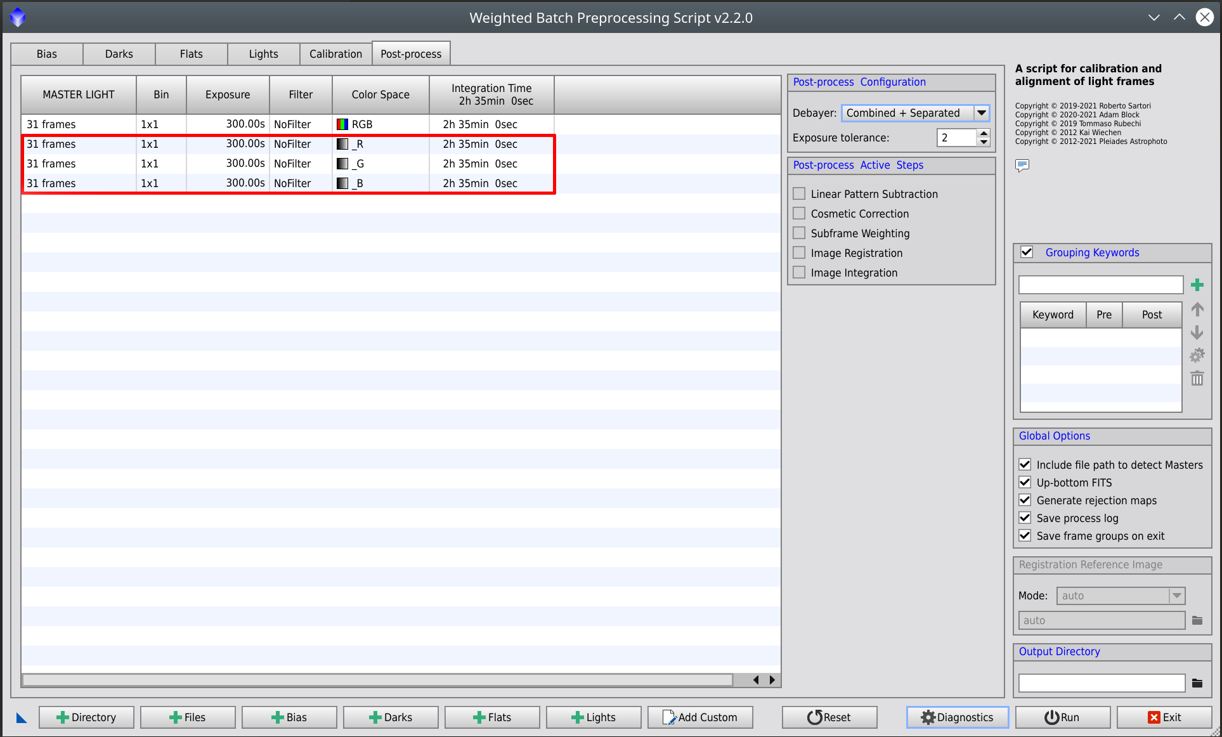This screenshot has height=737, width=1222.
Task: Move keyword down with arrow icon
Action: point(1197,332)
